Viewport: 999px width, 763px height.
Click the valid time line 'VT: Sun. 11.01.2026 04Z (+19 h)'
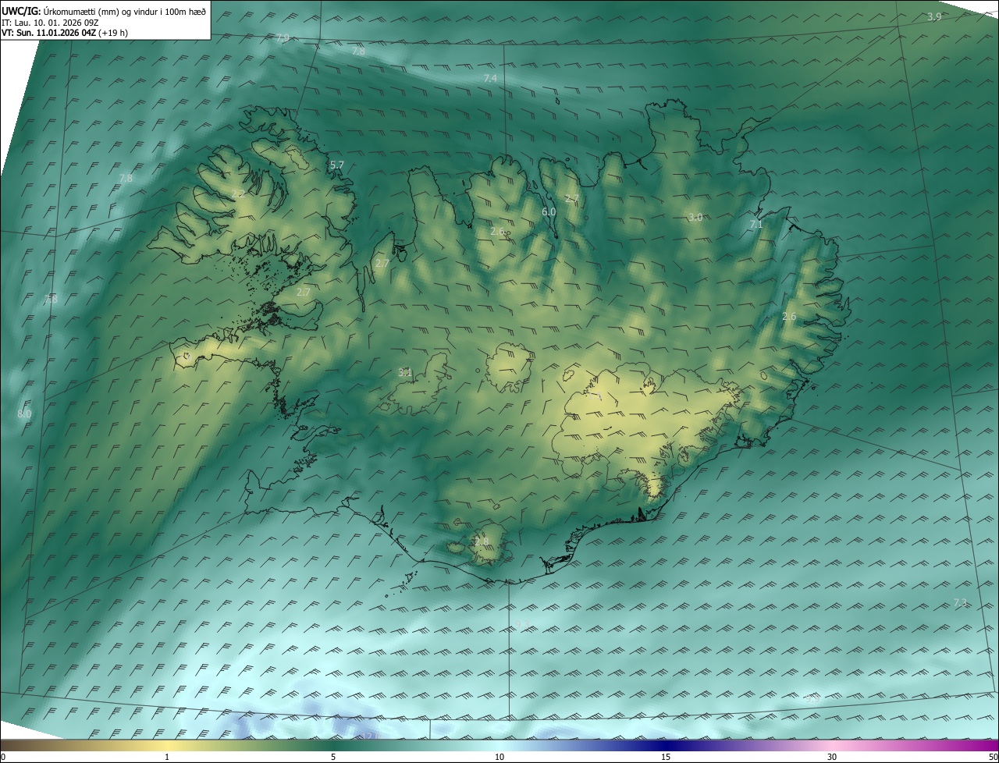click(x=65, y=33)
